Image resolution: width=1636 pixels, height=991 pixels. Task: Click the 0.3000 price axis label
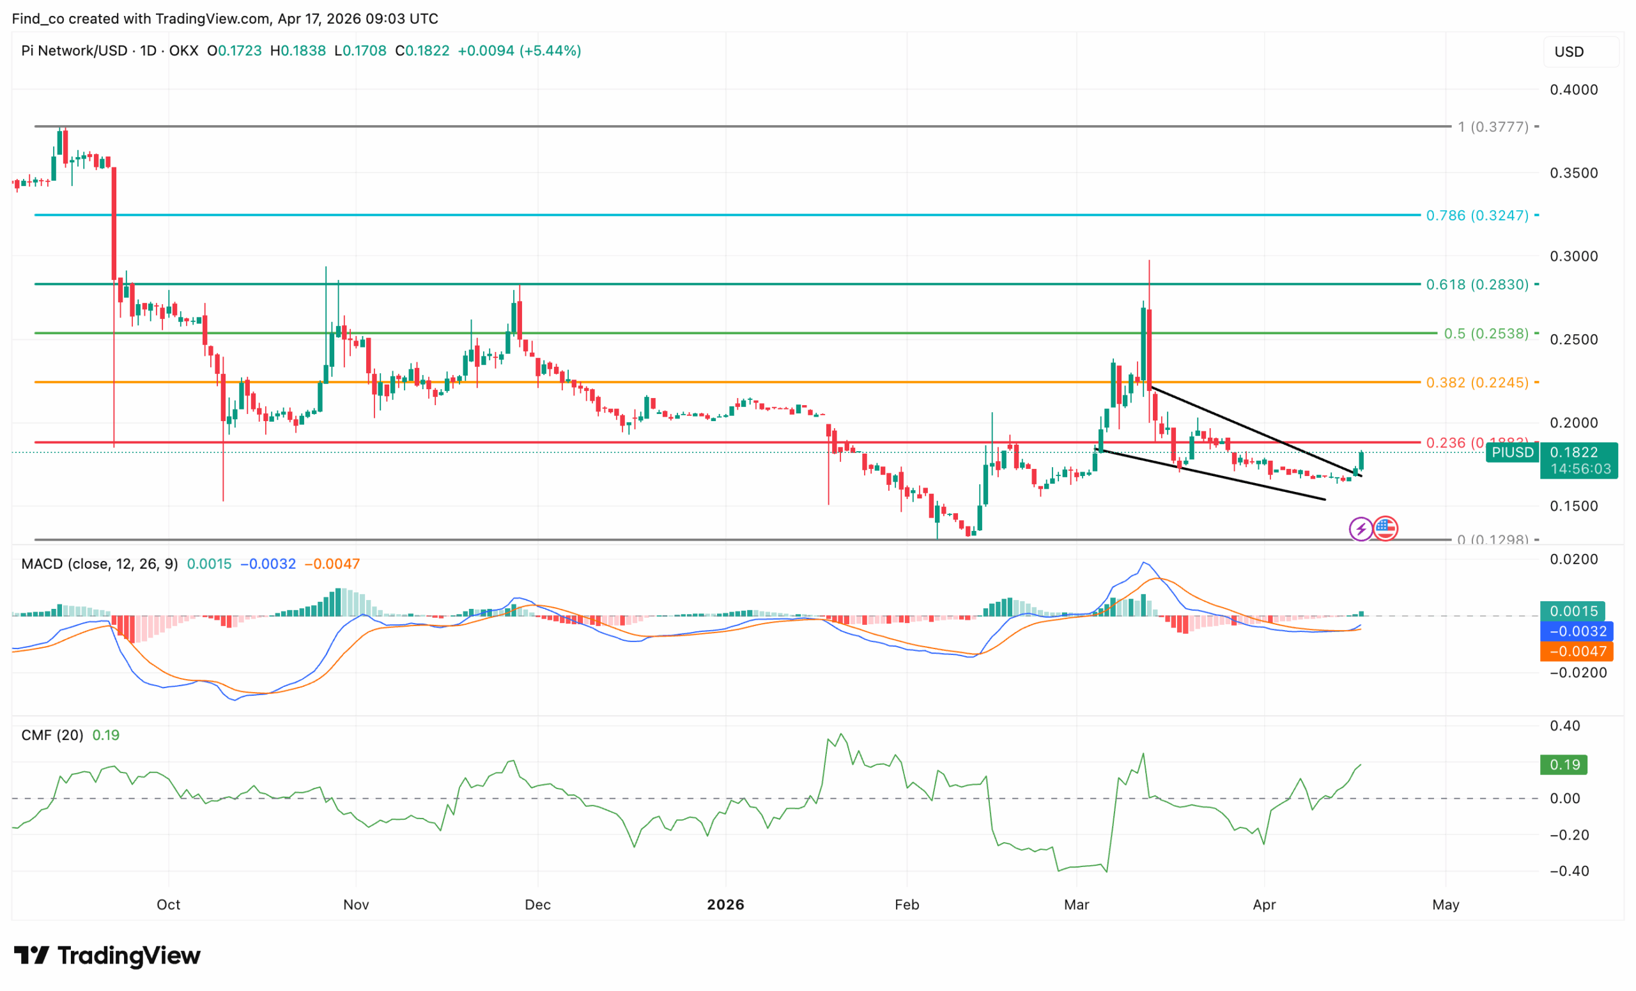pyautogui.click(x=1573, y=256)
